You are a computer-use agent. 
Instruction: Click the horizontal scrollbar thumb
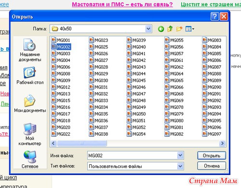click(x=82, y=143)
